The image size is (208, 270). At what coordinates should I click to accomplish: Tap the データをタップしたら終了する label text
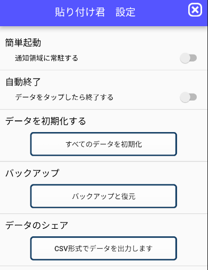[64, 97]
